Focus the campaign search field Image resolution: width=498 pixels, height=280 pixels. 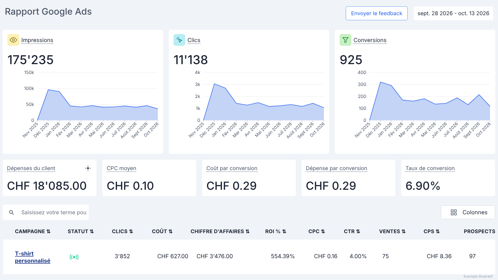46,212
